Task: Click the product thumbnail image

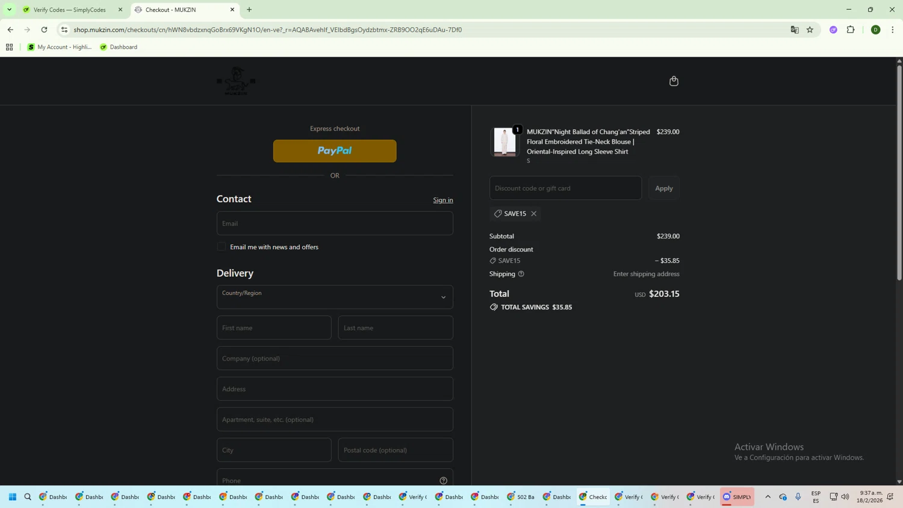Action: (504, 142)
